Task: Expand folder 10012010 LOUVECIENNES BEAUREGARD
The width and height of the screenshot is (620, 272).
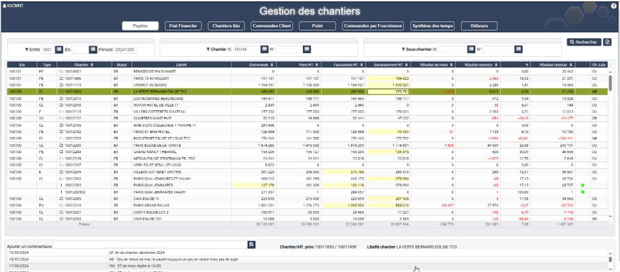Action: (x=61, y=98)
